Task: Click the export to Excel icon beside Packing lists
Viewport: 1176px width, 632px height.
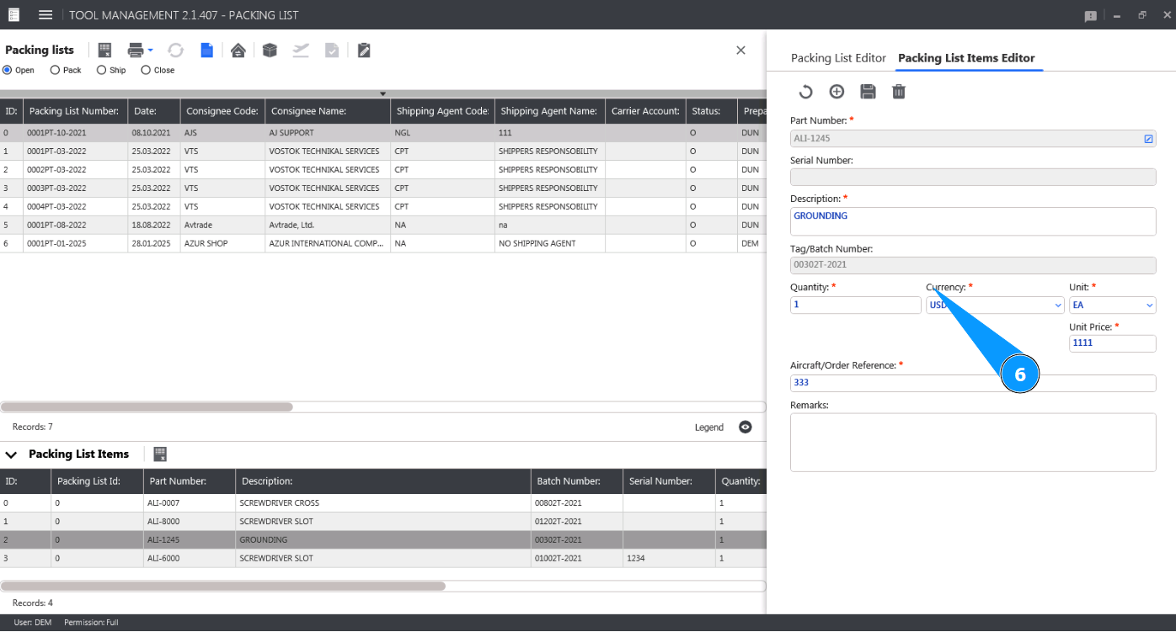Action: pyautogui.click(x=105, y=50)
